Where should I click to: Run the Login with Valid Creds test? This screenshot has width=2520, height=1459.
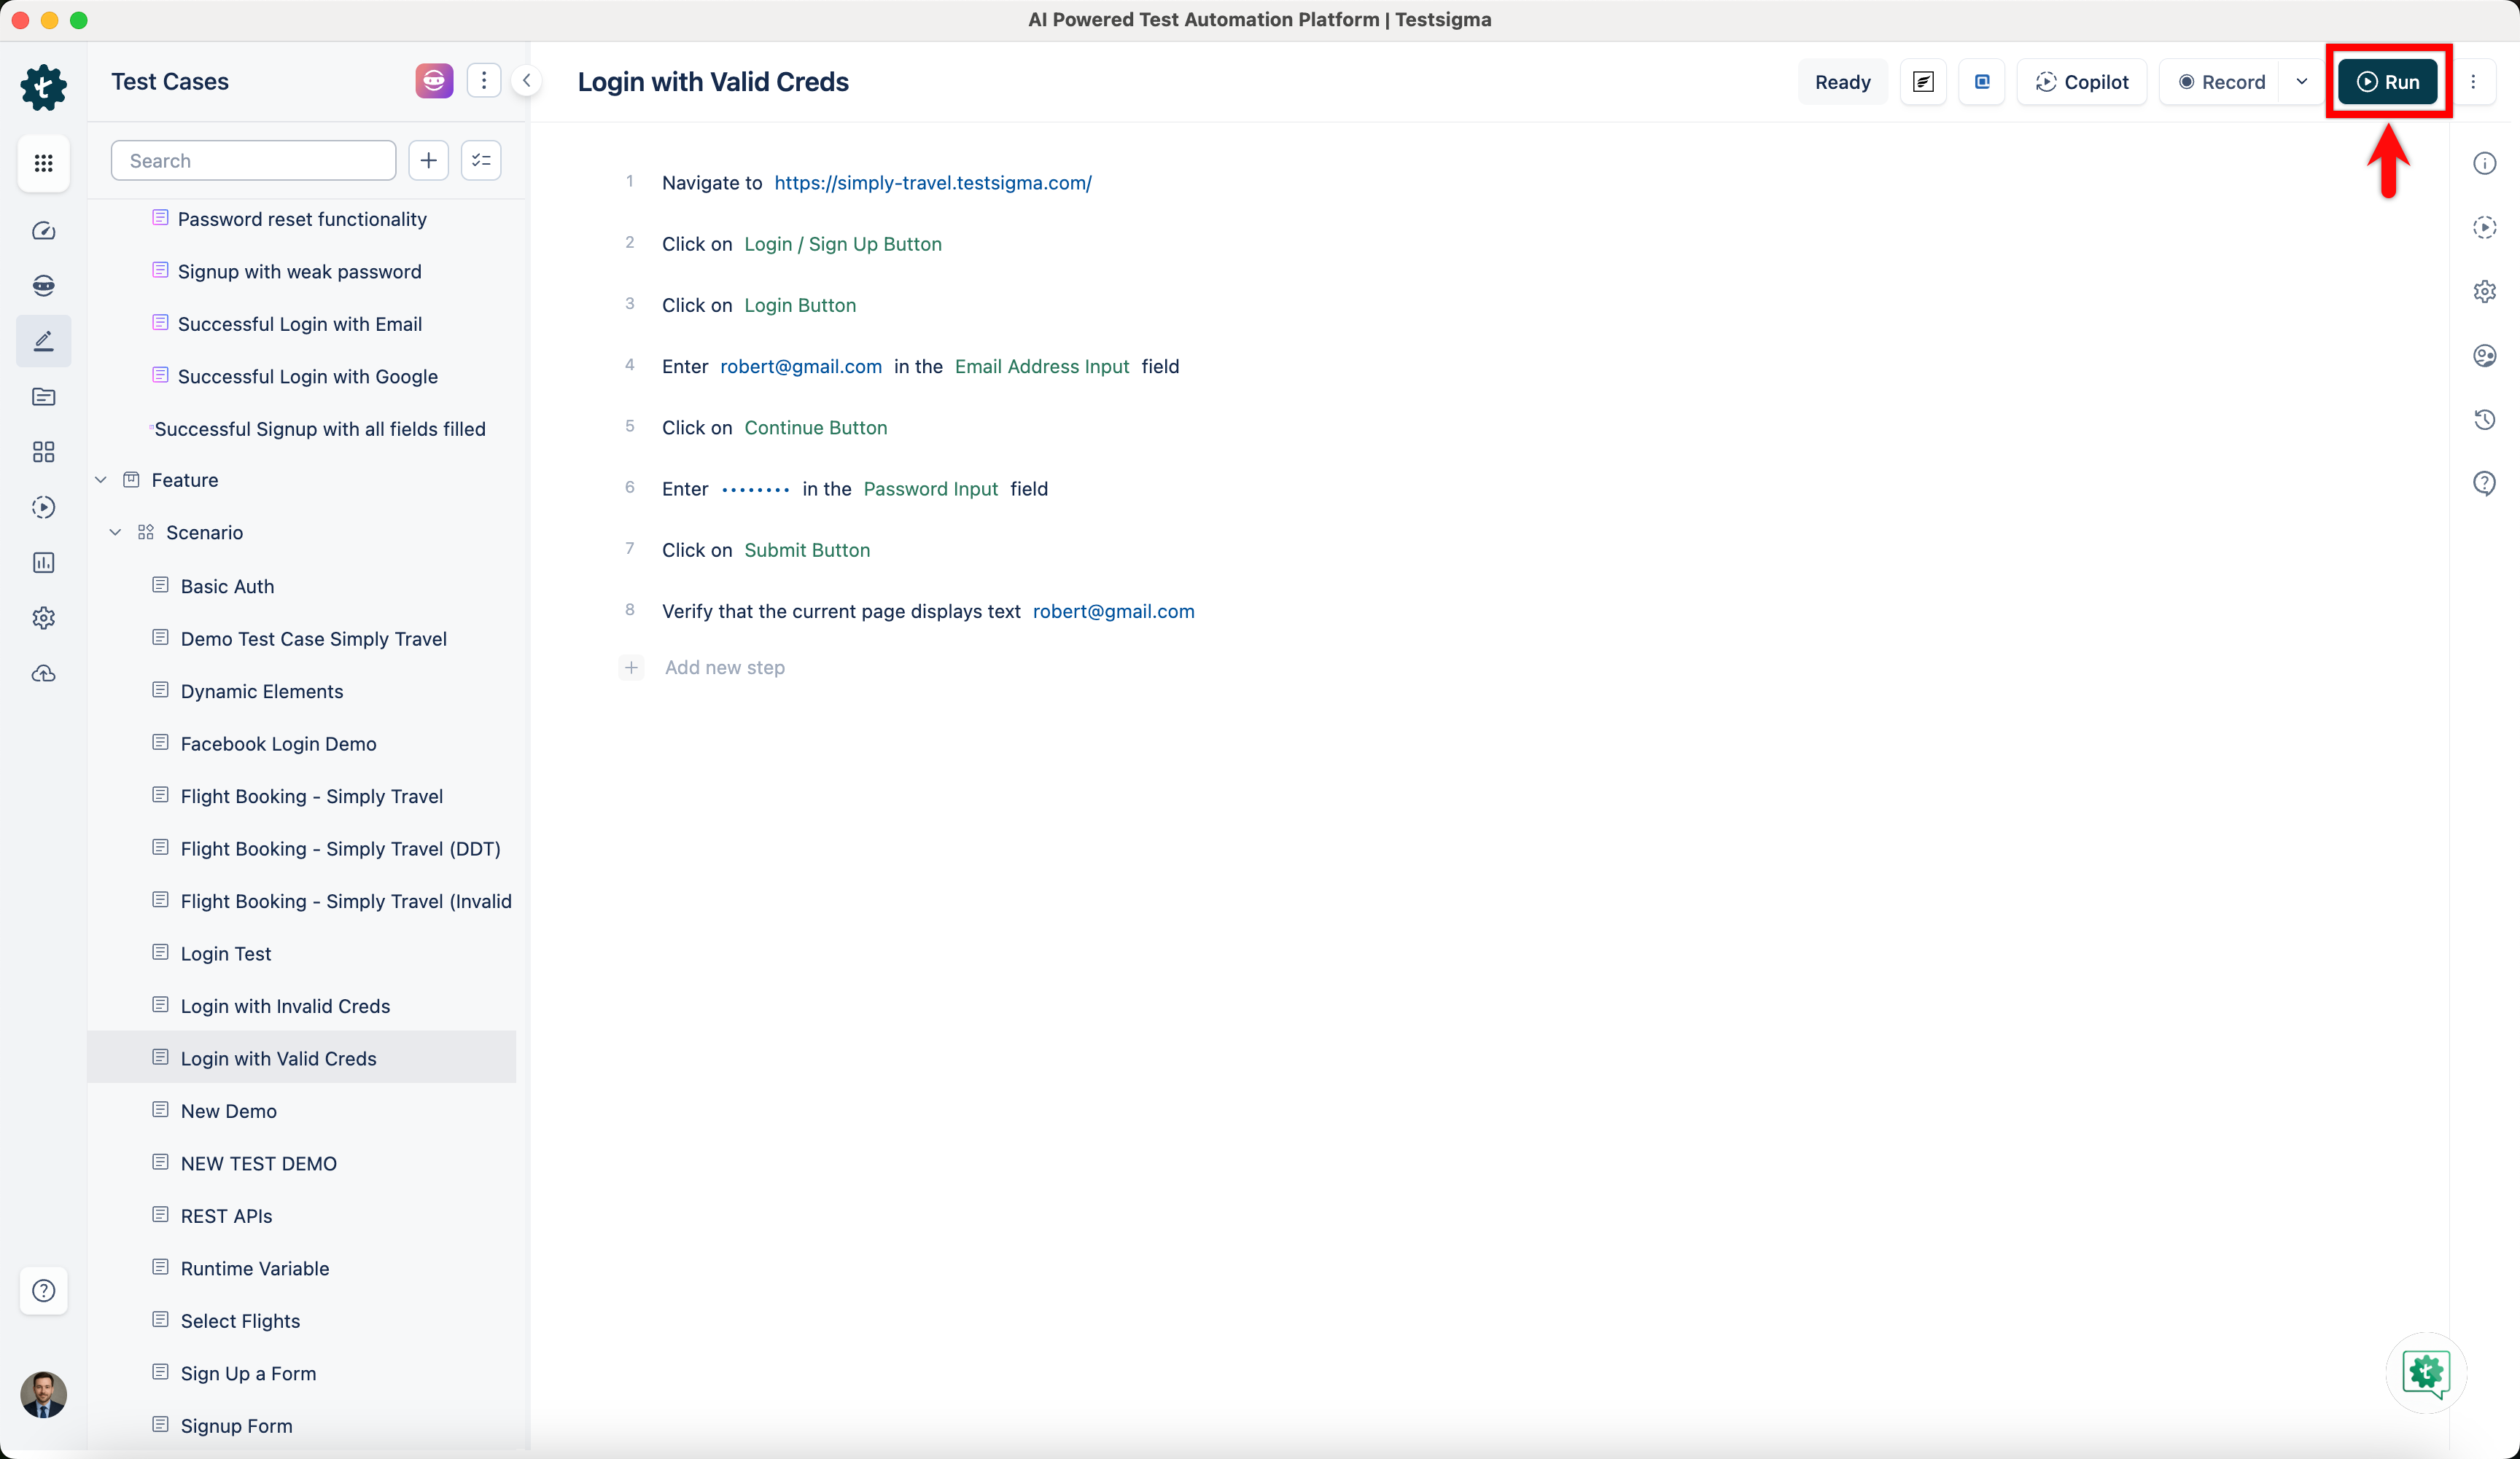click(x=2388, y=81)
